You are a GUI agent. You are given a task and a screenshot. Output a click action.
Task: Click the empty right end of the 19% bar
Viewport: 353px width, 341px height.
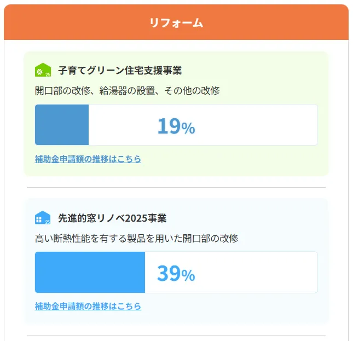tap(296, 125)
